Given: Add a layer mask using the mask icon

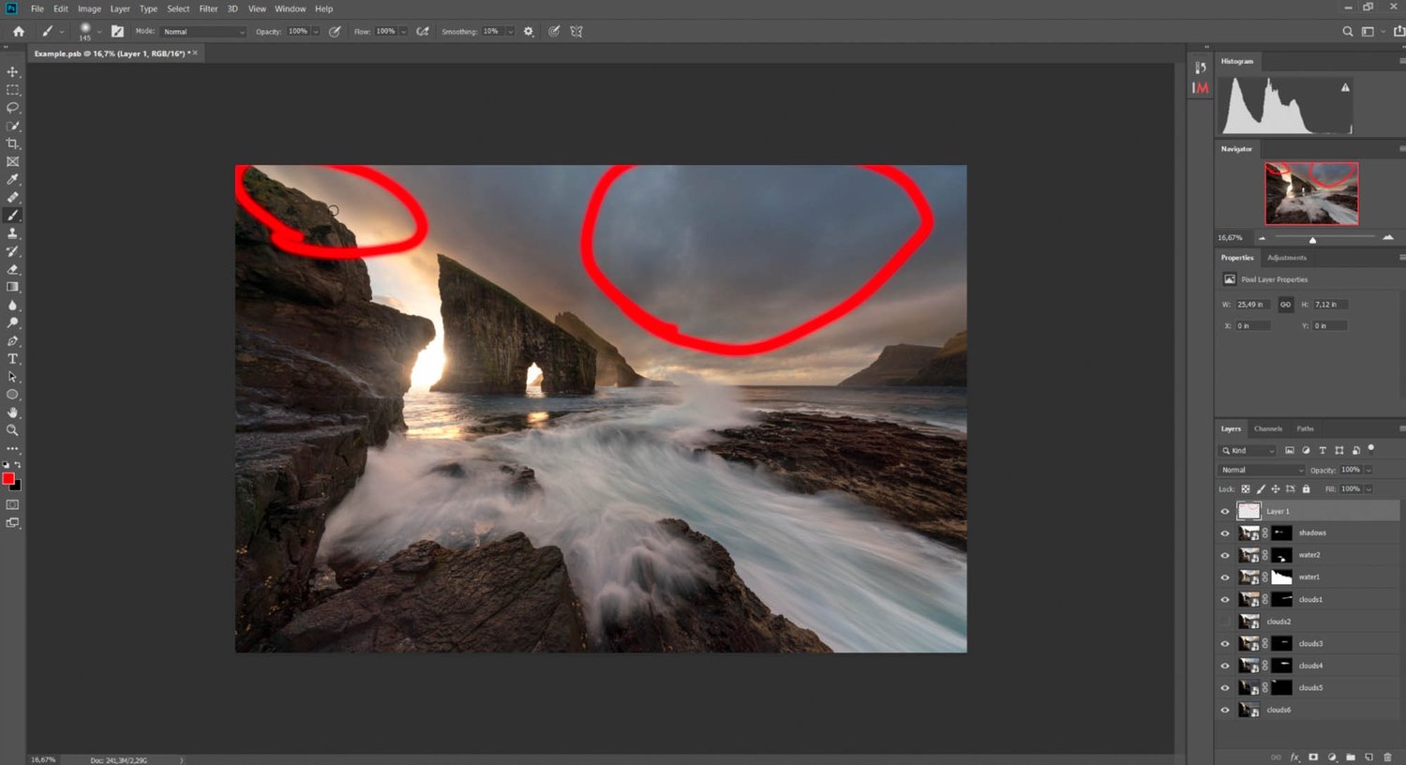Looking at the screenshot, I should point(1313,757).
